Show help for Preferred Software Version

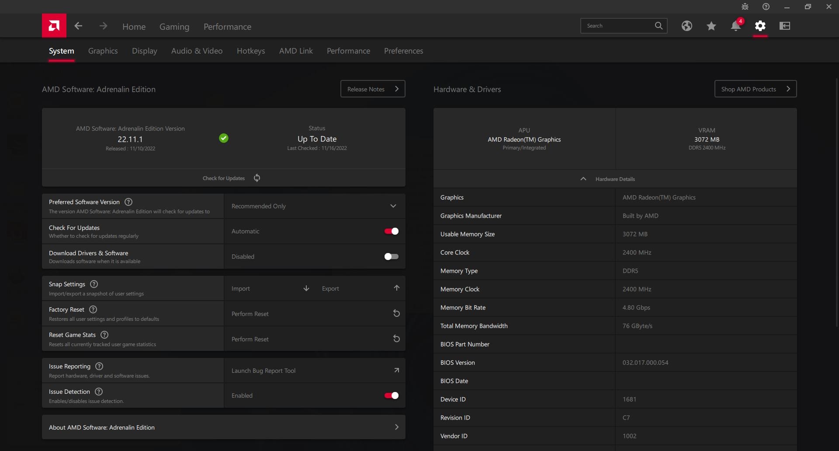(x=128, y=202)
